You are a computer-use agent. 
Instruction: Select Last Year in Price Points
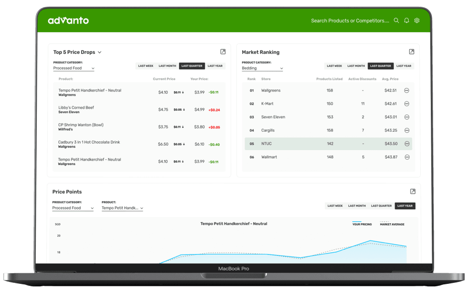click(x=405, y=206)
